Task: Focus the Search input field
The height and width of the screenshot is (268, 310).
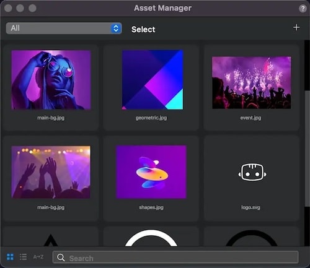Action: click(x=175, y=257)
